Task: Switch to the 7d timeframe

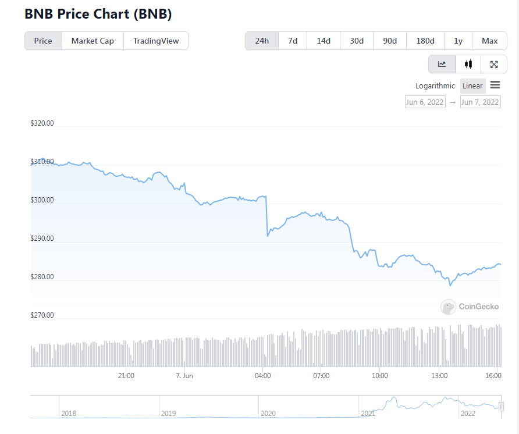Action: pos(292,41)
